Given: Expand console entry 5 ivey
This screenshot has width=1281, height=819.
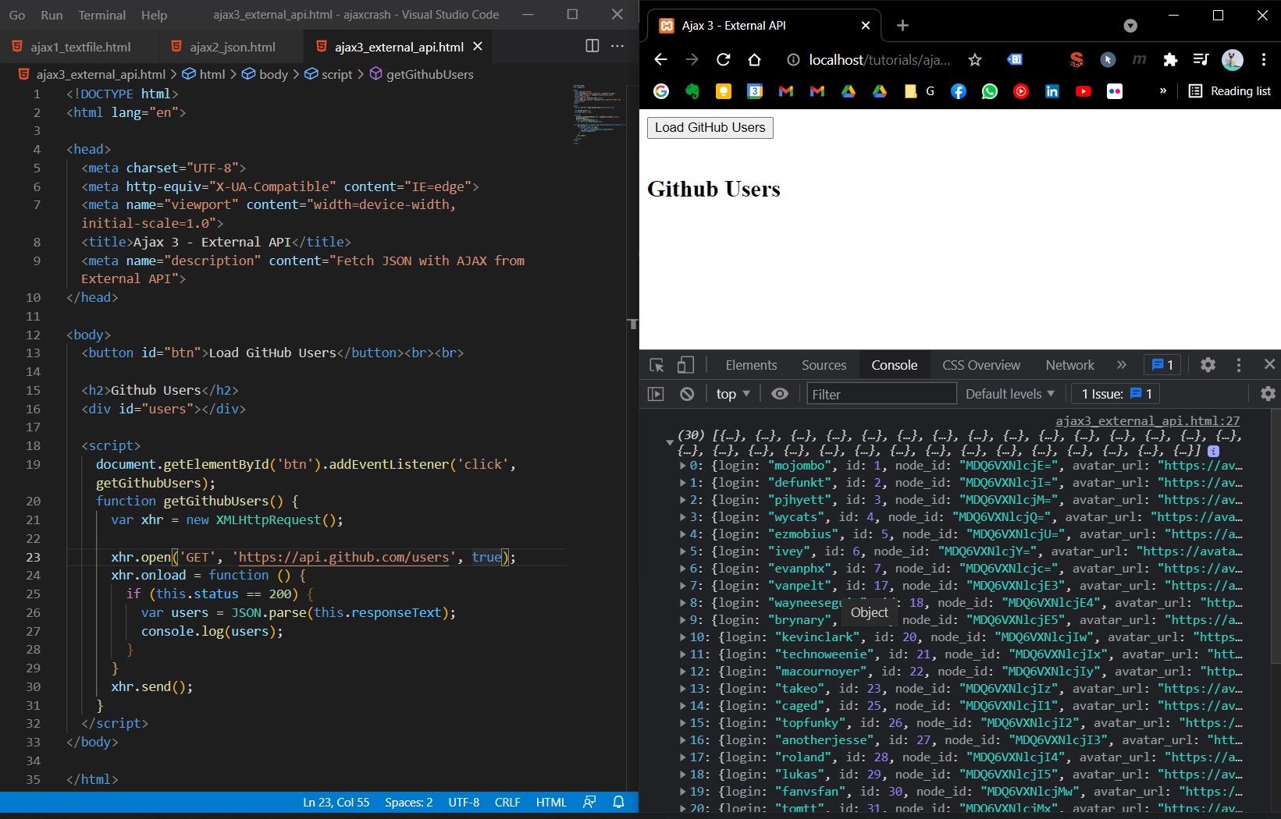Looking at the screenshot, I should [682, 551].
